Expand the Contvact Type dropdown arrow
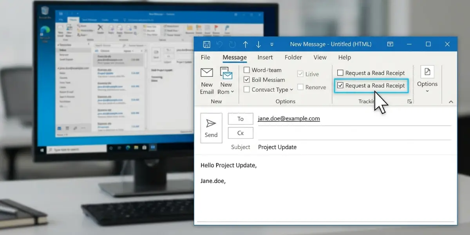Viewport: 470px width, 235px height. tap(291, 90)
